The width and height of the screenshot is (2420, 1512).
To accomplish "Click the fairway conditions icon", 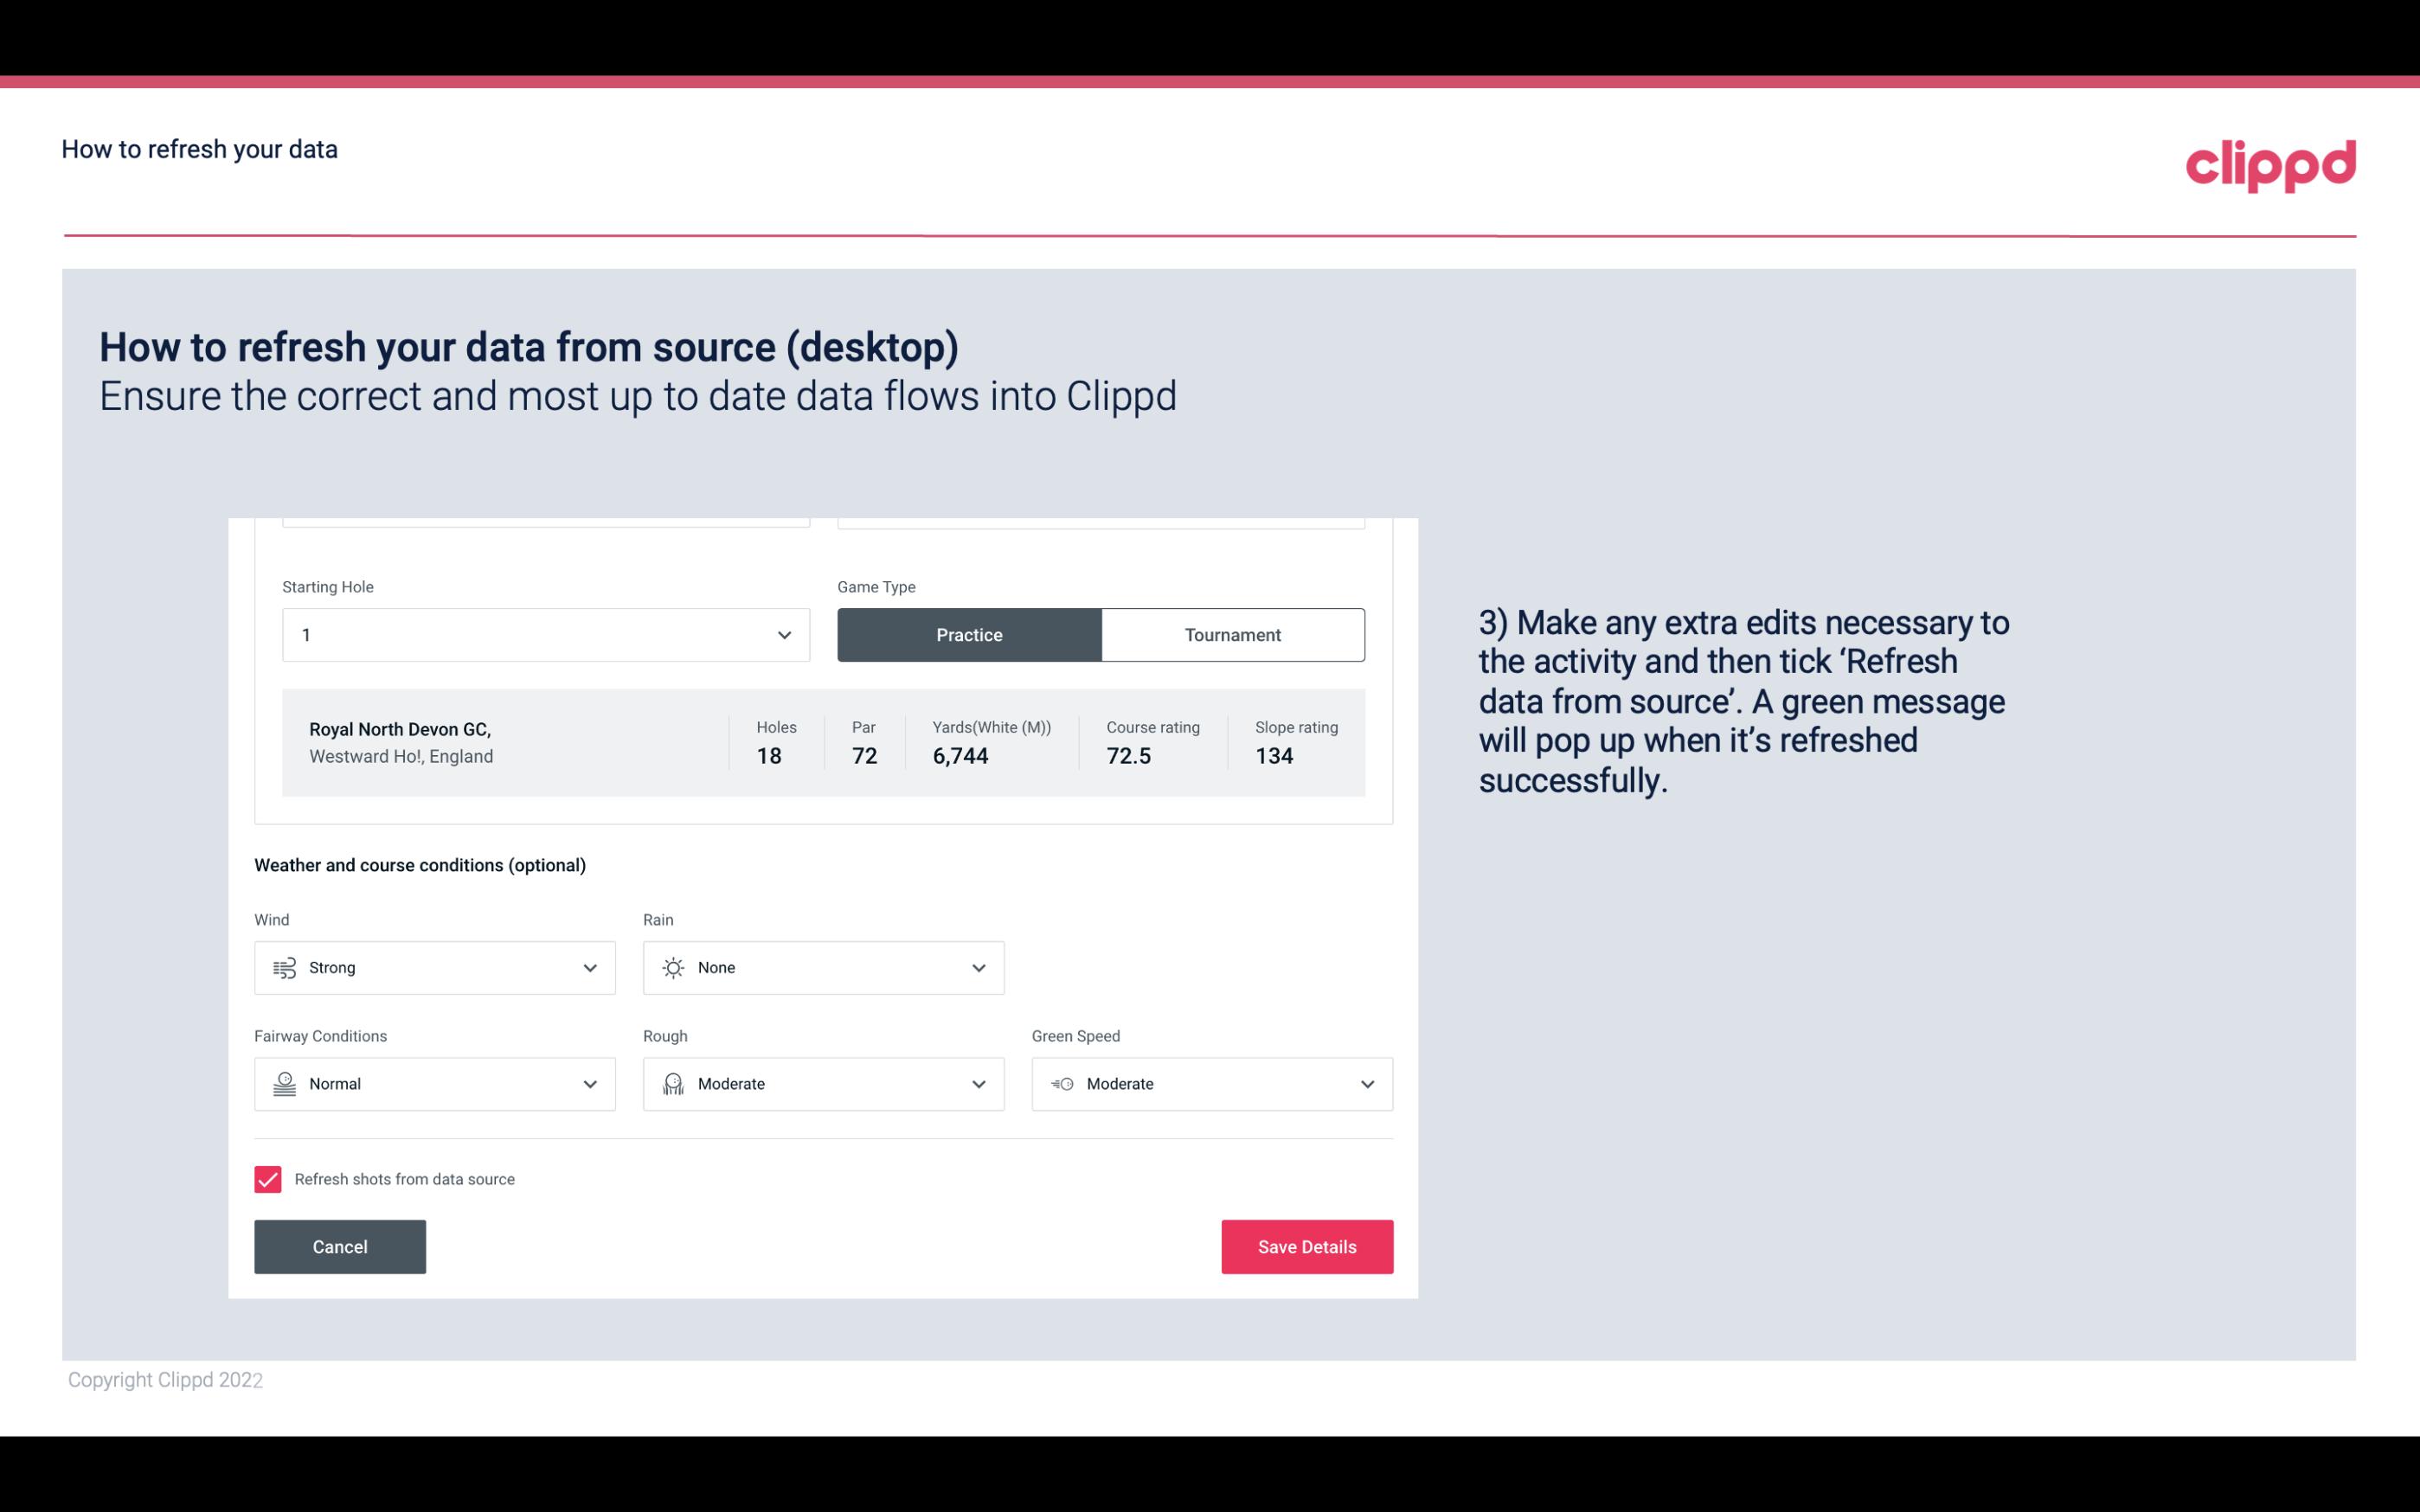I will coord(282,1084).
